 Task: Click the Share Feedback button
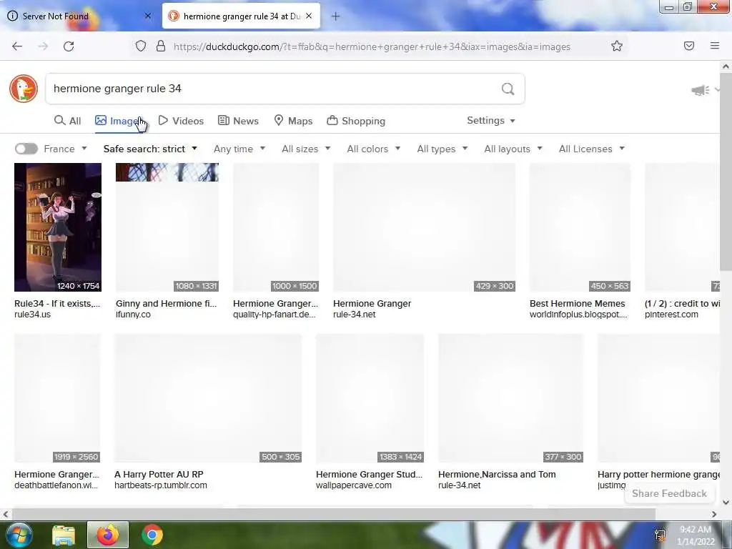(x=669, y=493)
